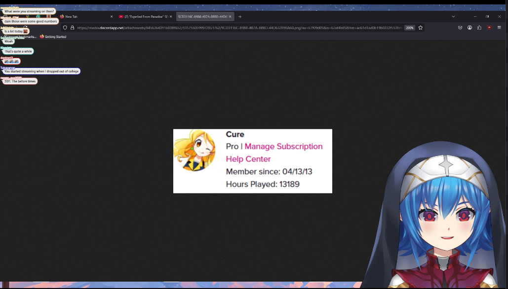
Task: Reset the 200% zoom level badge
Action: point(410,28)
